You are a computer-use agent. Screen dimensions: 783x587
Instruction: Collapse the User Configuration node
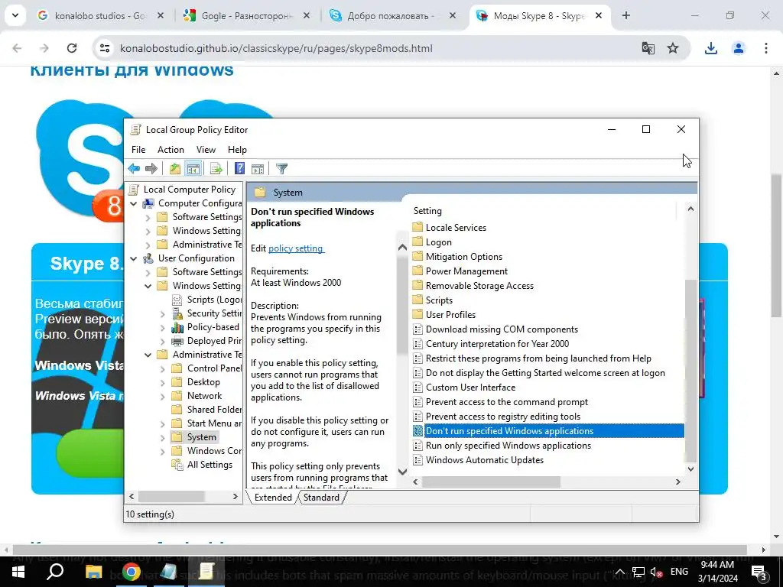[133, 258]
